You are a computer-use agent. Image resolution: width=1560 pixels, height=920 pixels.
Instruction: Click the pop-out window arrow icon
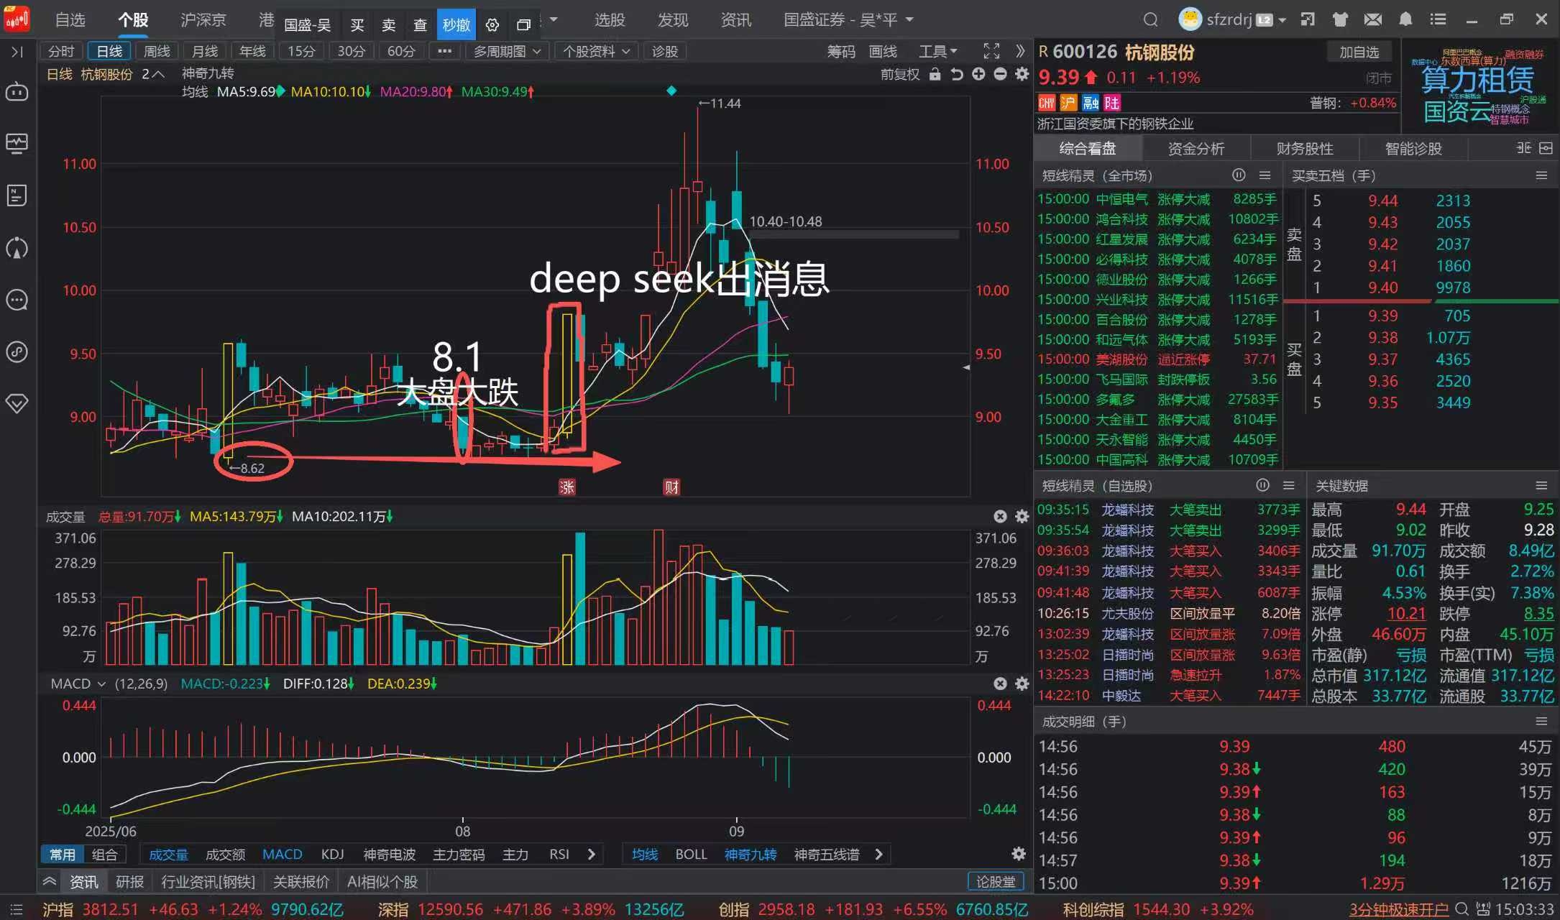coord(1308,20)
